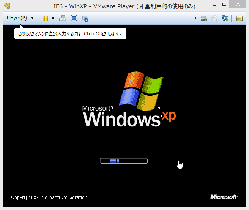Click the Windows XP logo in the VM
Viewport: 249px width, 210px height.
coord(129,99)
